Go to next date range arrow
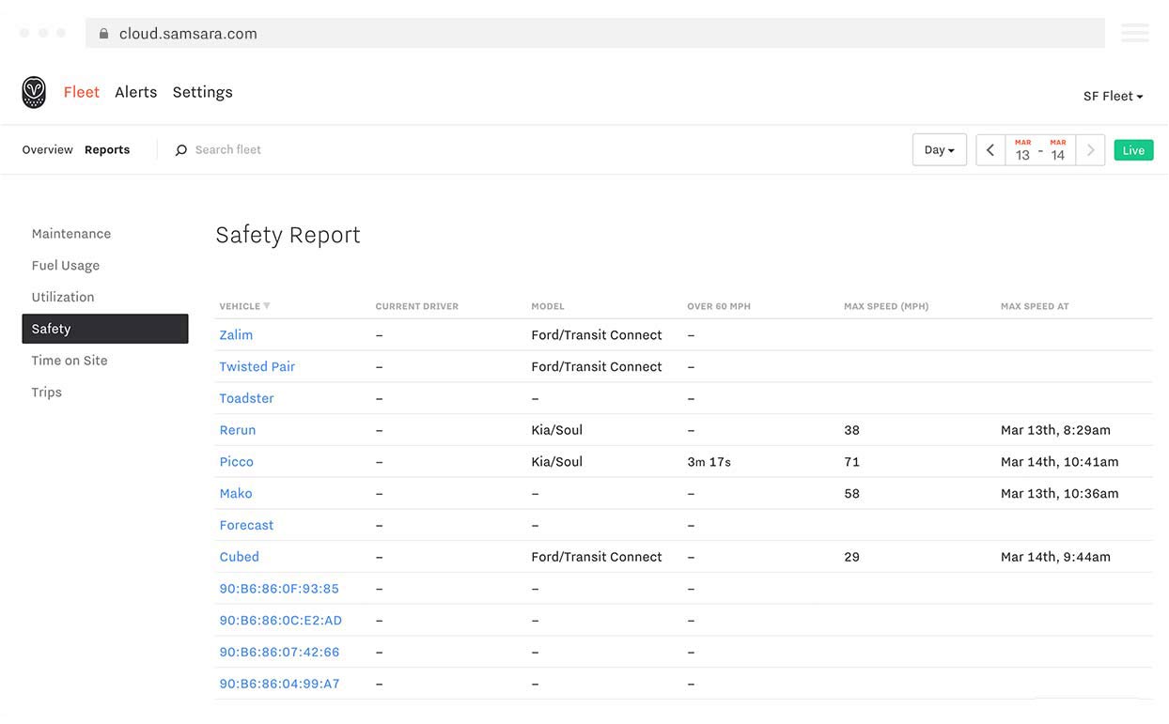Screen dimensions: 1169x724 [x=1090, y=150]
